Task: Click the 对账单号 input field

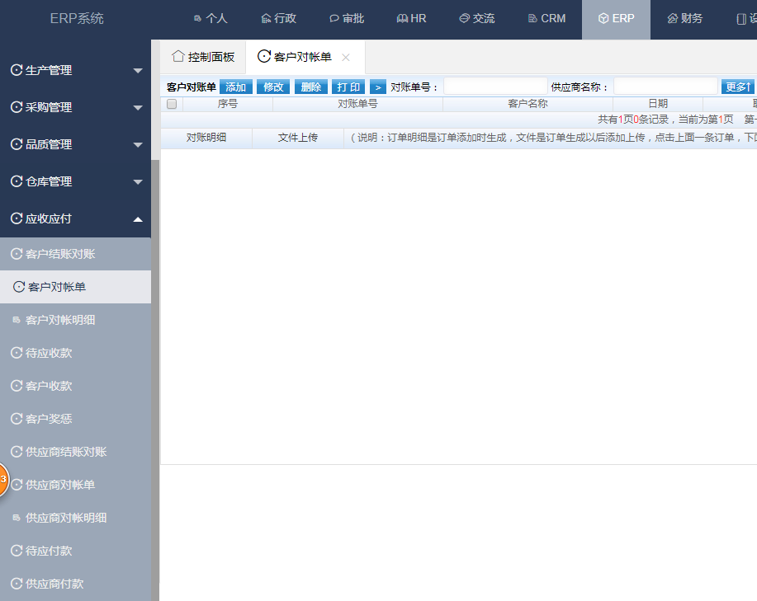Action: click(495, 87)
